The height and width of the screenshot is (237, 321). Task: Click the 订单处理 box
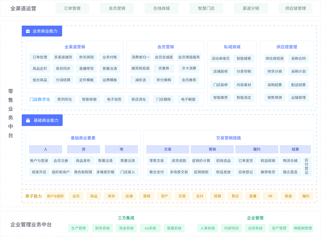pos(40,57)
